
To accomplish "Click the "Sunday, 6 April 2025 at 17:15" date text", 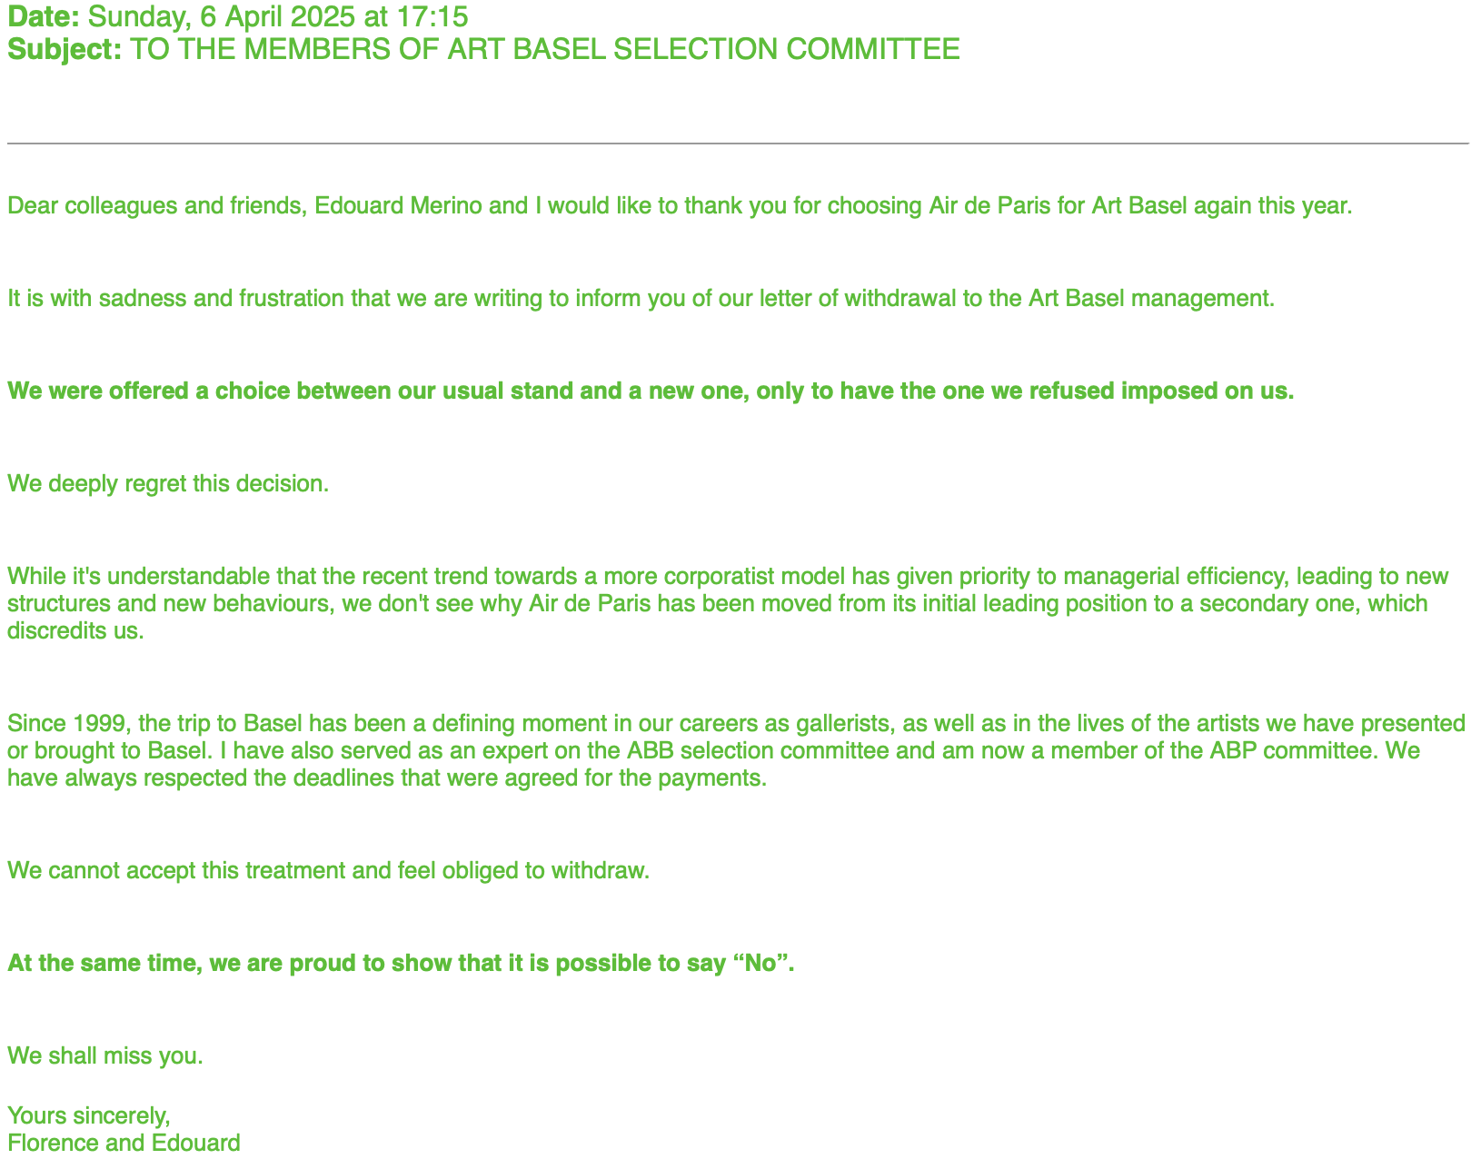I will click(x=277, y=15).
